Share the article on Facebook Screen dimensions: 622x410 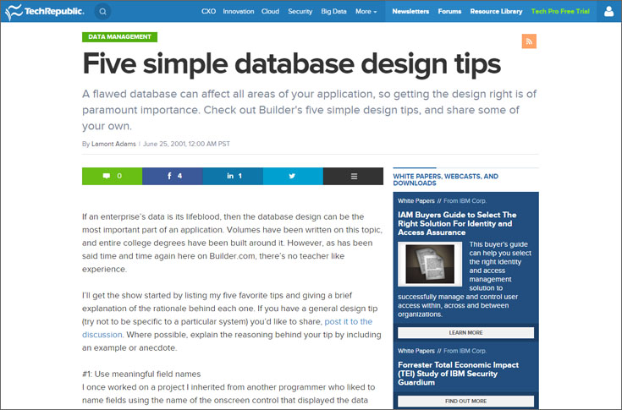pyautogui.click(x=173, y=176)
